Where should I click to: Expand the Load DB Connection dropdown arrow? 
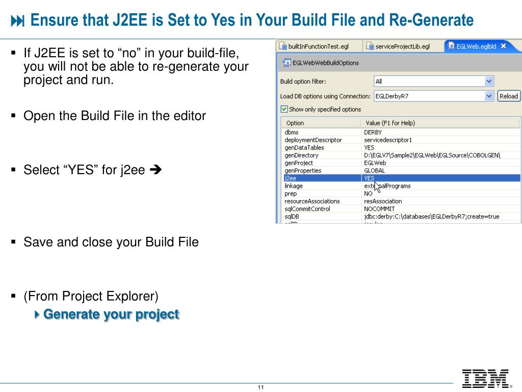(489, 96)
